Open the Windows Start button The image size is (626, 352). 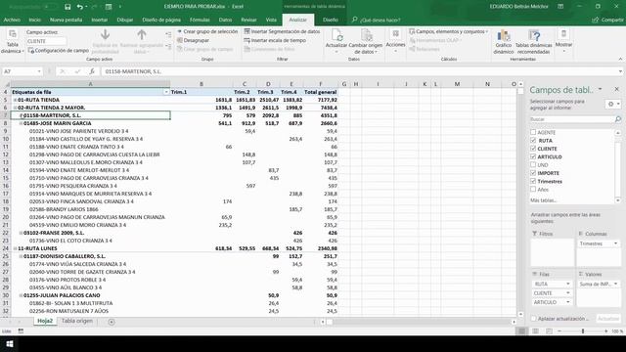(9, 344)
